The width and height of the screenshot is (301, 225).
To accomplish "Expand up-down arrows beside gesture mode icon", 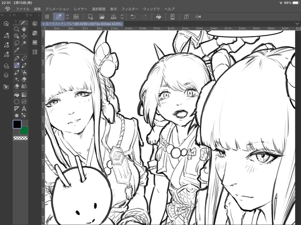I will point(67,17).
